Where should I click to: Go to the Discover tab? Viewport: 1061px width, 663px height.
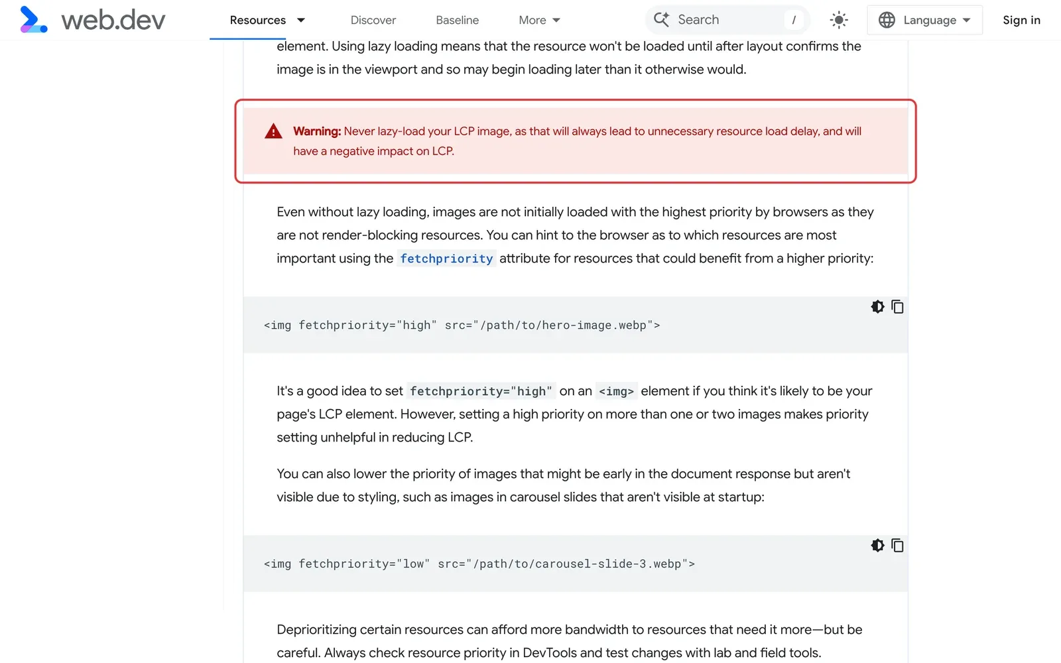[373, 20]
